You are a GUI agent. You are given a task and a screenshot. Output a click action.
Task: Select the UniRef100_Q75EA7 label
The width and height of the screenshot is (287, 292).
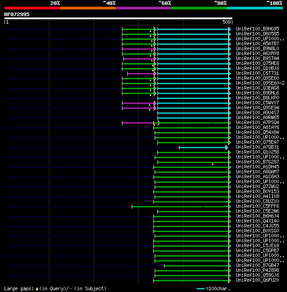[x=257, y=142]
